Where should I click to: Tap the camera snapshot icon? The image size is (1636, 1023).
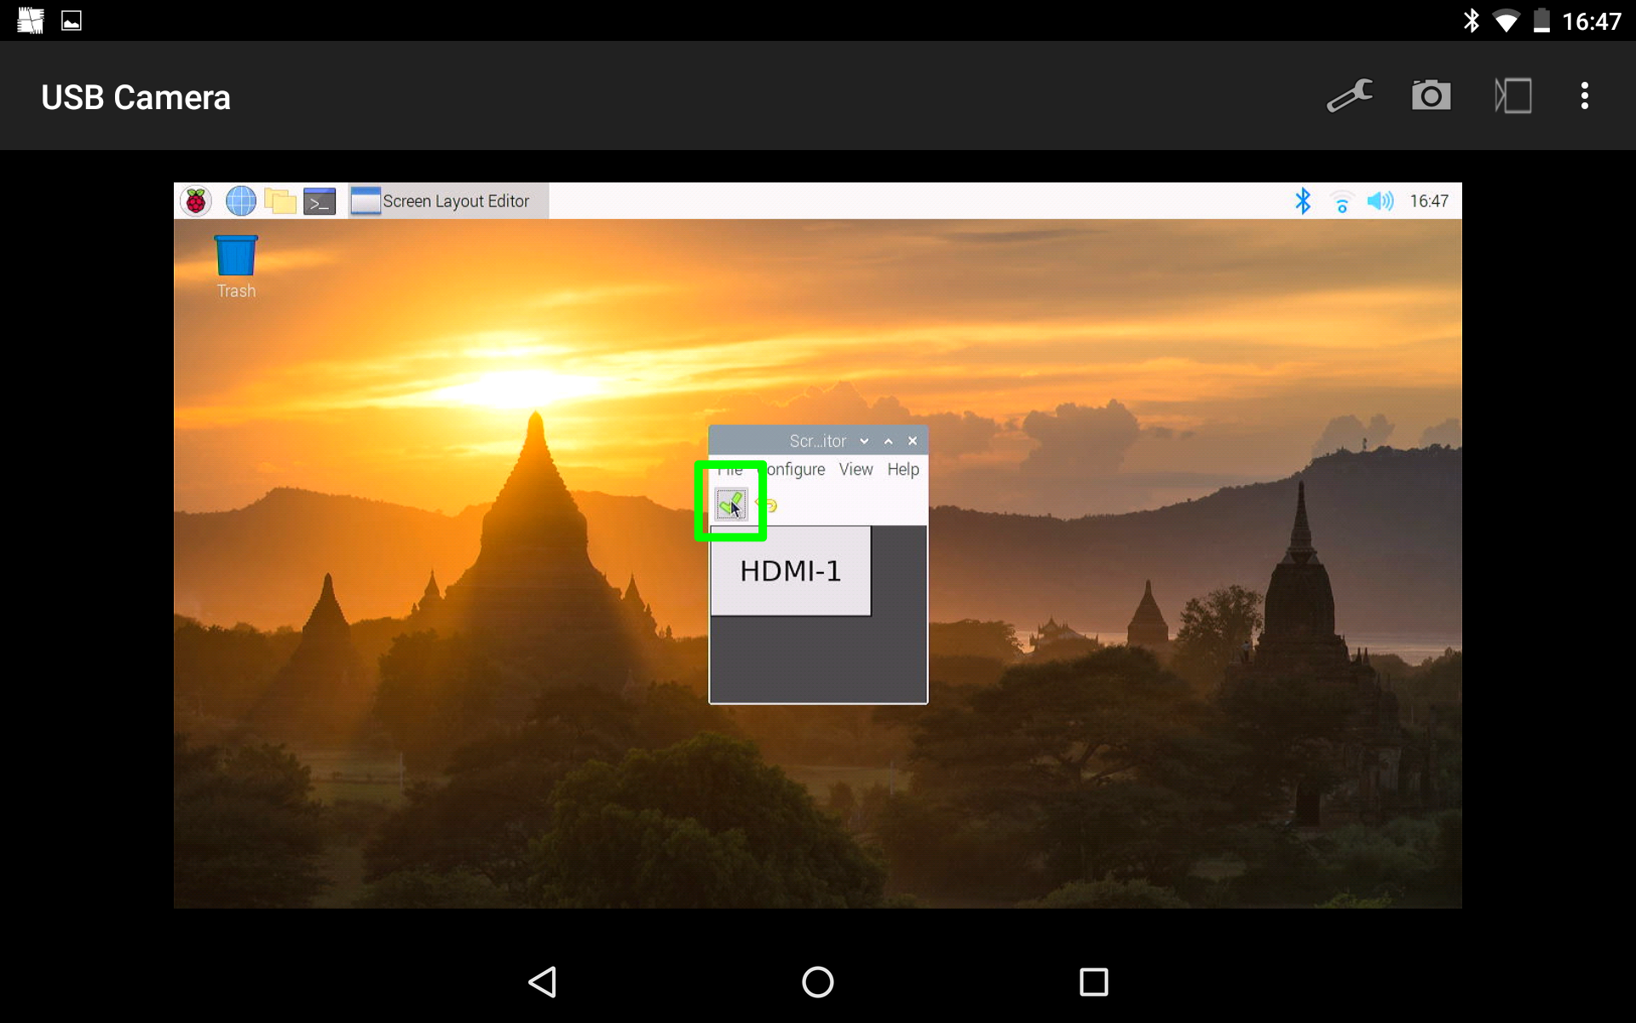[1431, 96]
